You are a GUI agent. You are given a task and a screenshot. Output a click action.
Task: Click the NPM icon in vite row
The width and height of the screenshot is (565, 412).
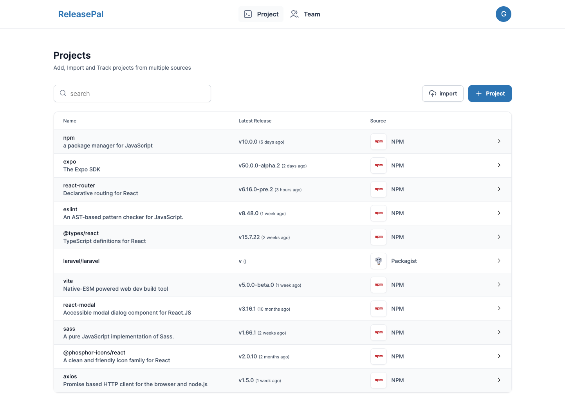click(x=379, y=285)
